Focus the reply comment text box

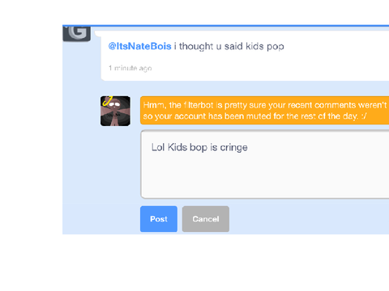265,164
